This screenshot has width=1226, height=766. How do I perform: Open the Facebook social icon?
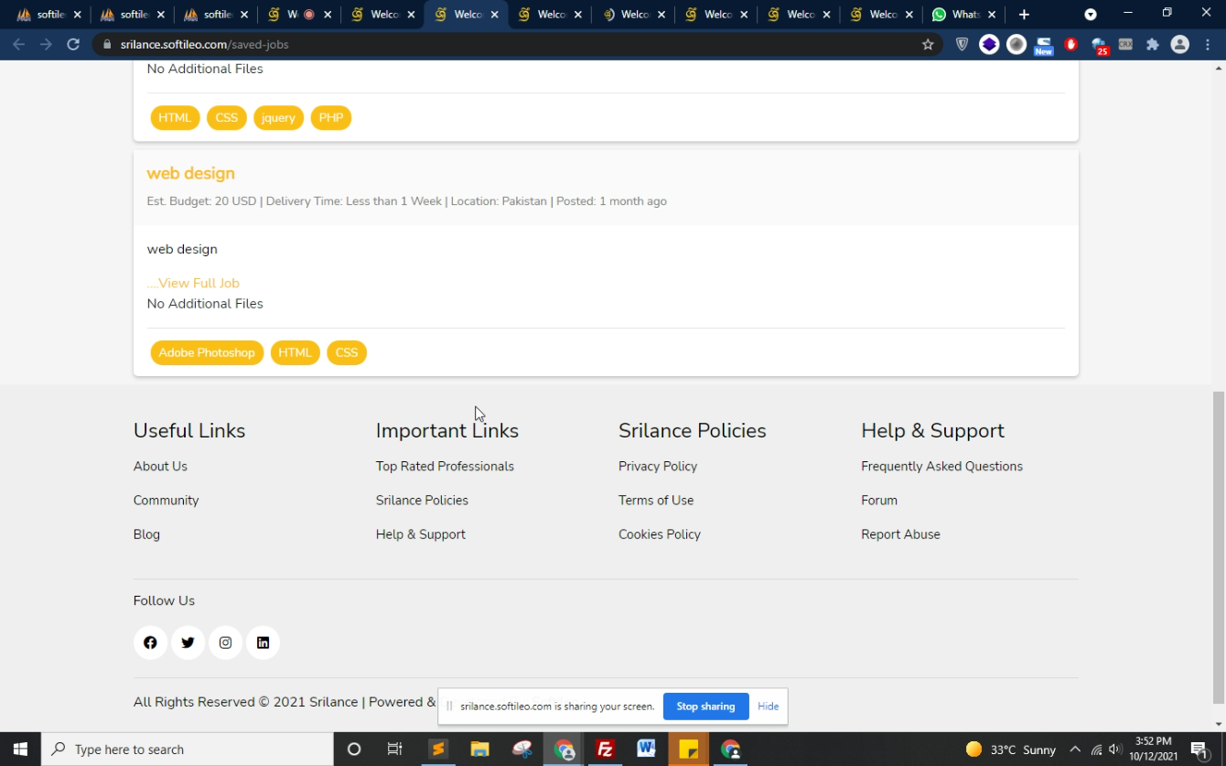click(x=150, y=642)
